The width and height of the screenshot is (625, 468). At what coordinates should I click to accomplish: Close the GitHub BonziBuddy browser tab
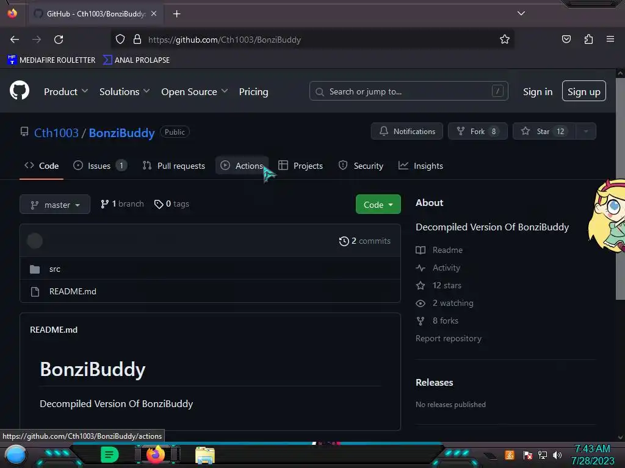coord(154,13)
